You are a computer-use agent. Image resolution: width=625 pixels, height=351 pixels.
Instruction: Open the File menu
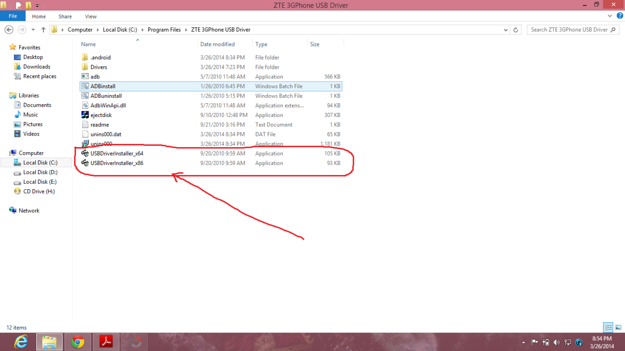click(x=13, y=16)
